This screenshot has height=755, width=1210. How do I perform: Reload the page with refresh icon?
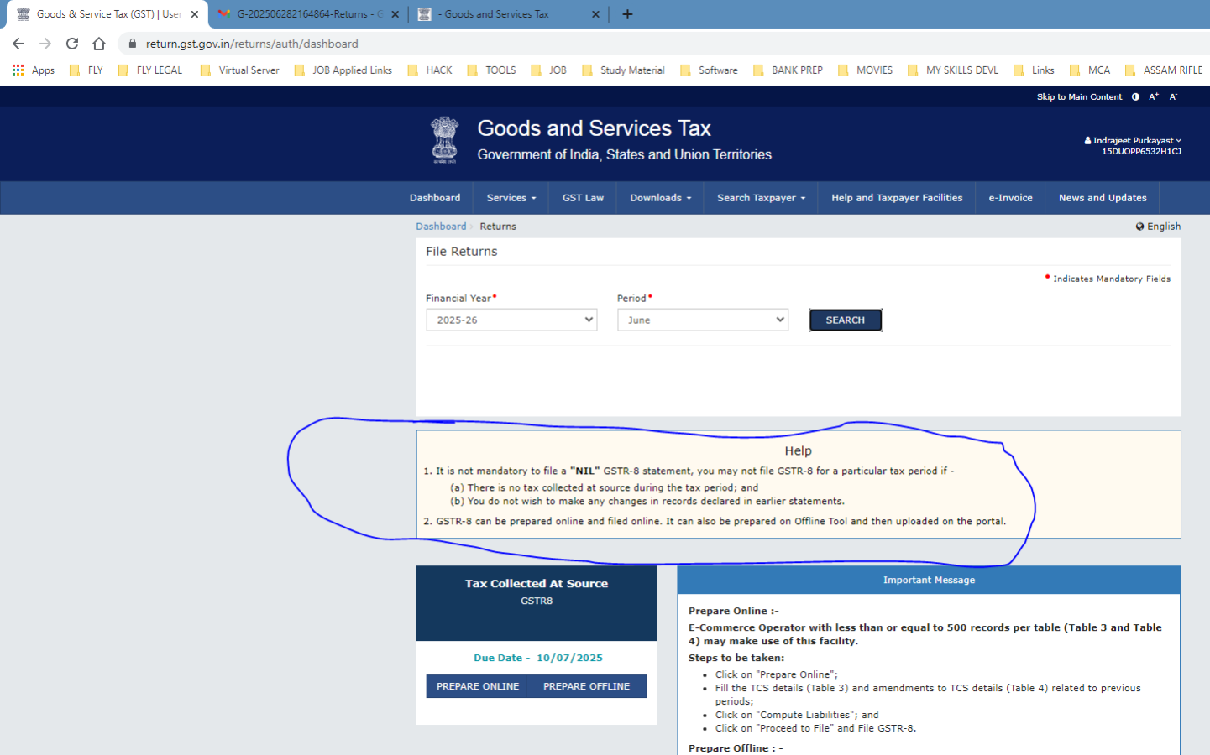pyautogui.click(x=72, y=44)
